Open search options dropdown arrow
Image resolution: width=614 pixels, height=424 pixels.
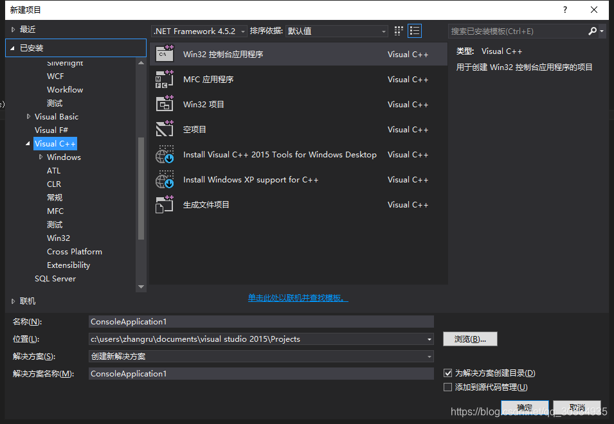pos(602,31)
